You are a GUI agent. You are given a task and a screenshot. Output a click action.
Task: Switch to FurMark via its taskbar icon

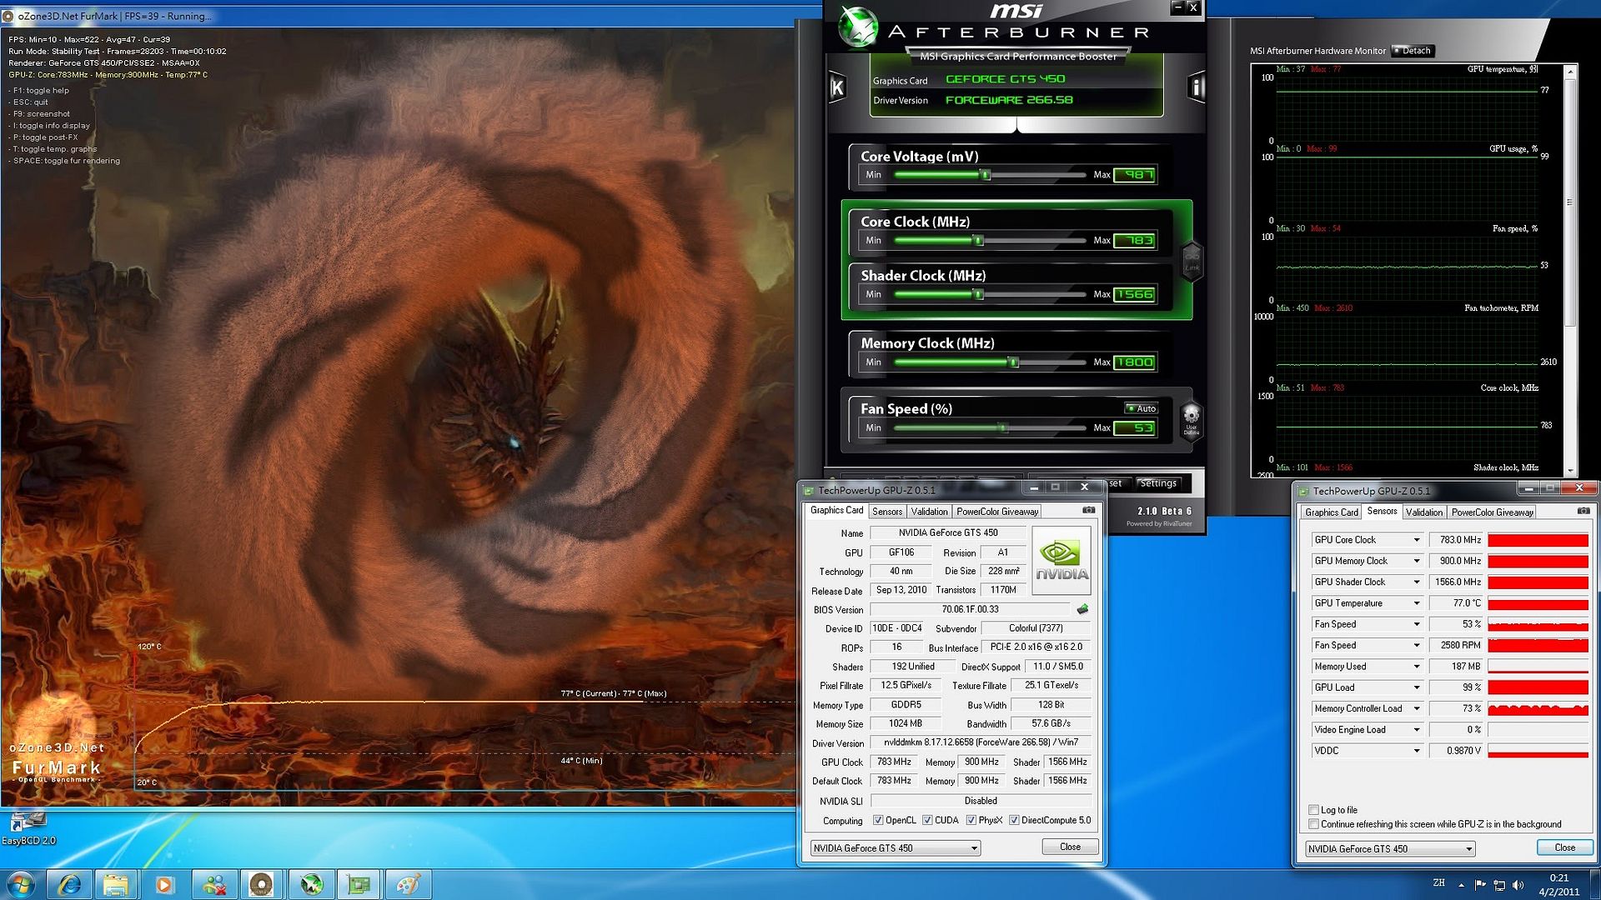coord(262,884)
